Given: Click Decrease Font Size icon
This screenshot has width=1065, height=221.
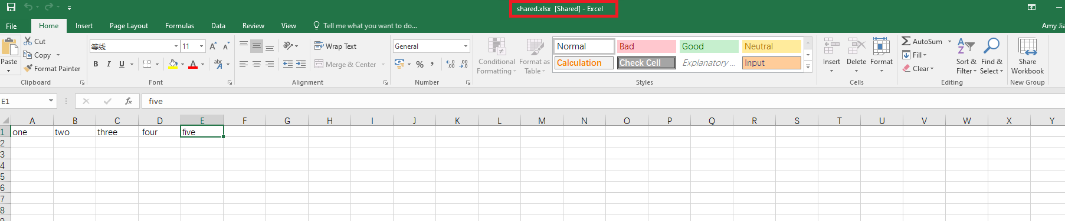Looking at the screenshot, I should tap(227, 46).
